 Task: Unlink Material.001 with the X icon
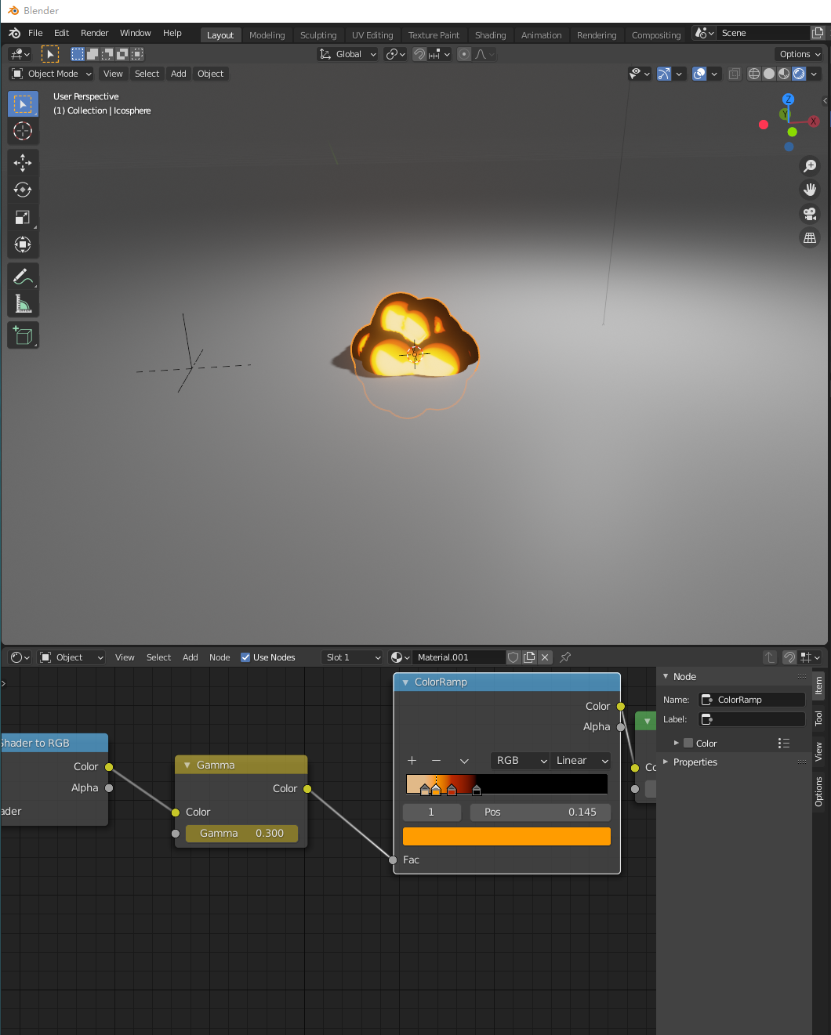(545, 657)
